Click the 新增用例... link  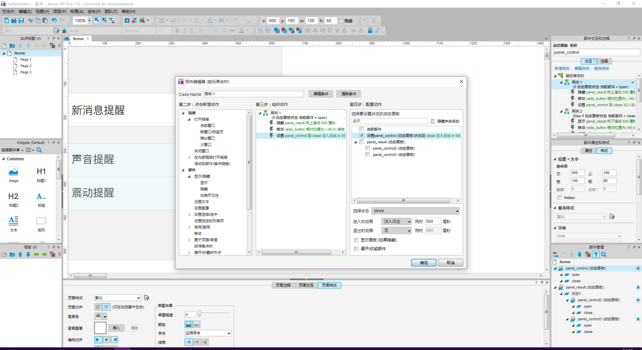point(563,69)
